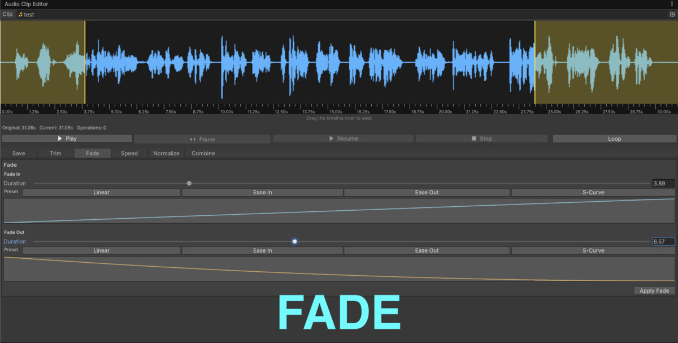Switch to the Trim tab
The width and height of the screenshot is (678, 343).
55,153
